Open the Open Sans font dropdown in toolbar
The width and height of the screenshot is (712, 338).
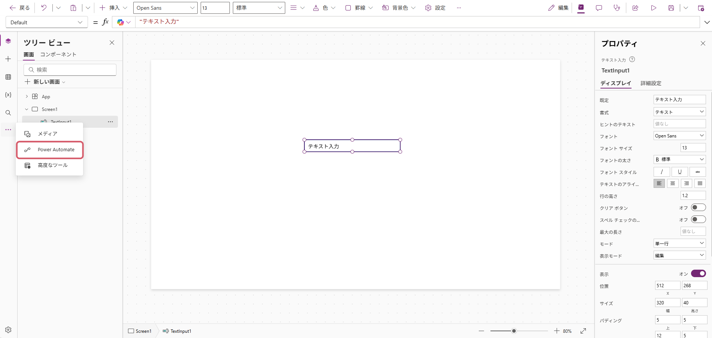pyautogui.click(x=165, y=8)
